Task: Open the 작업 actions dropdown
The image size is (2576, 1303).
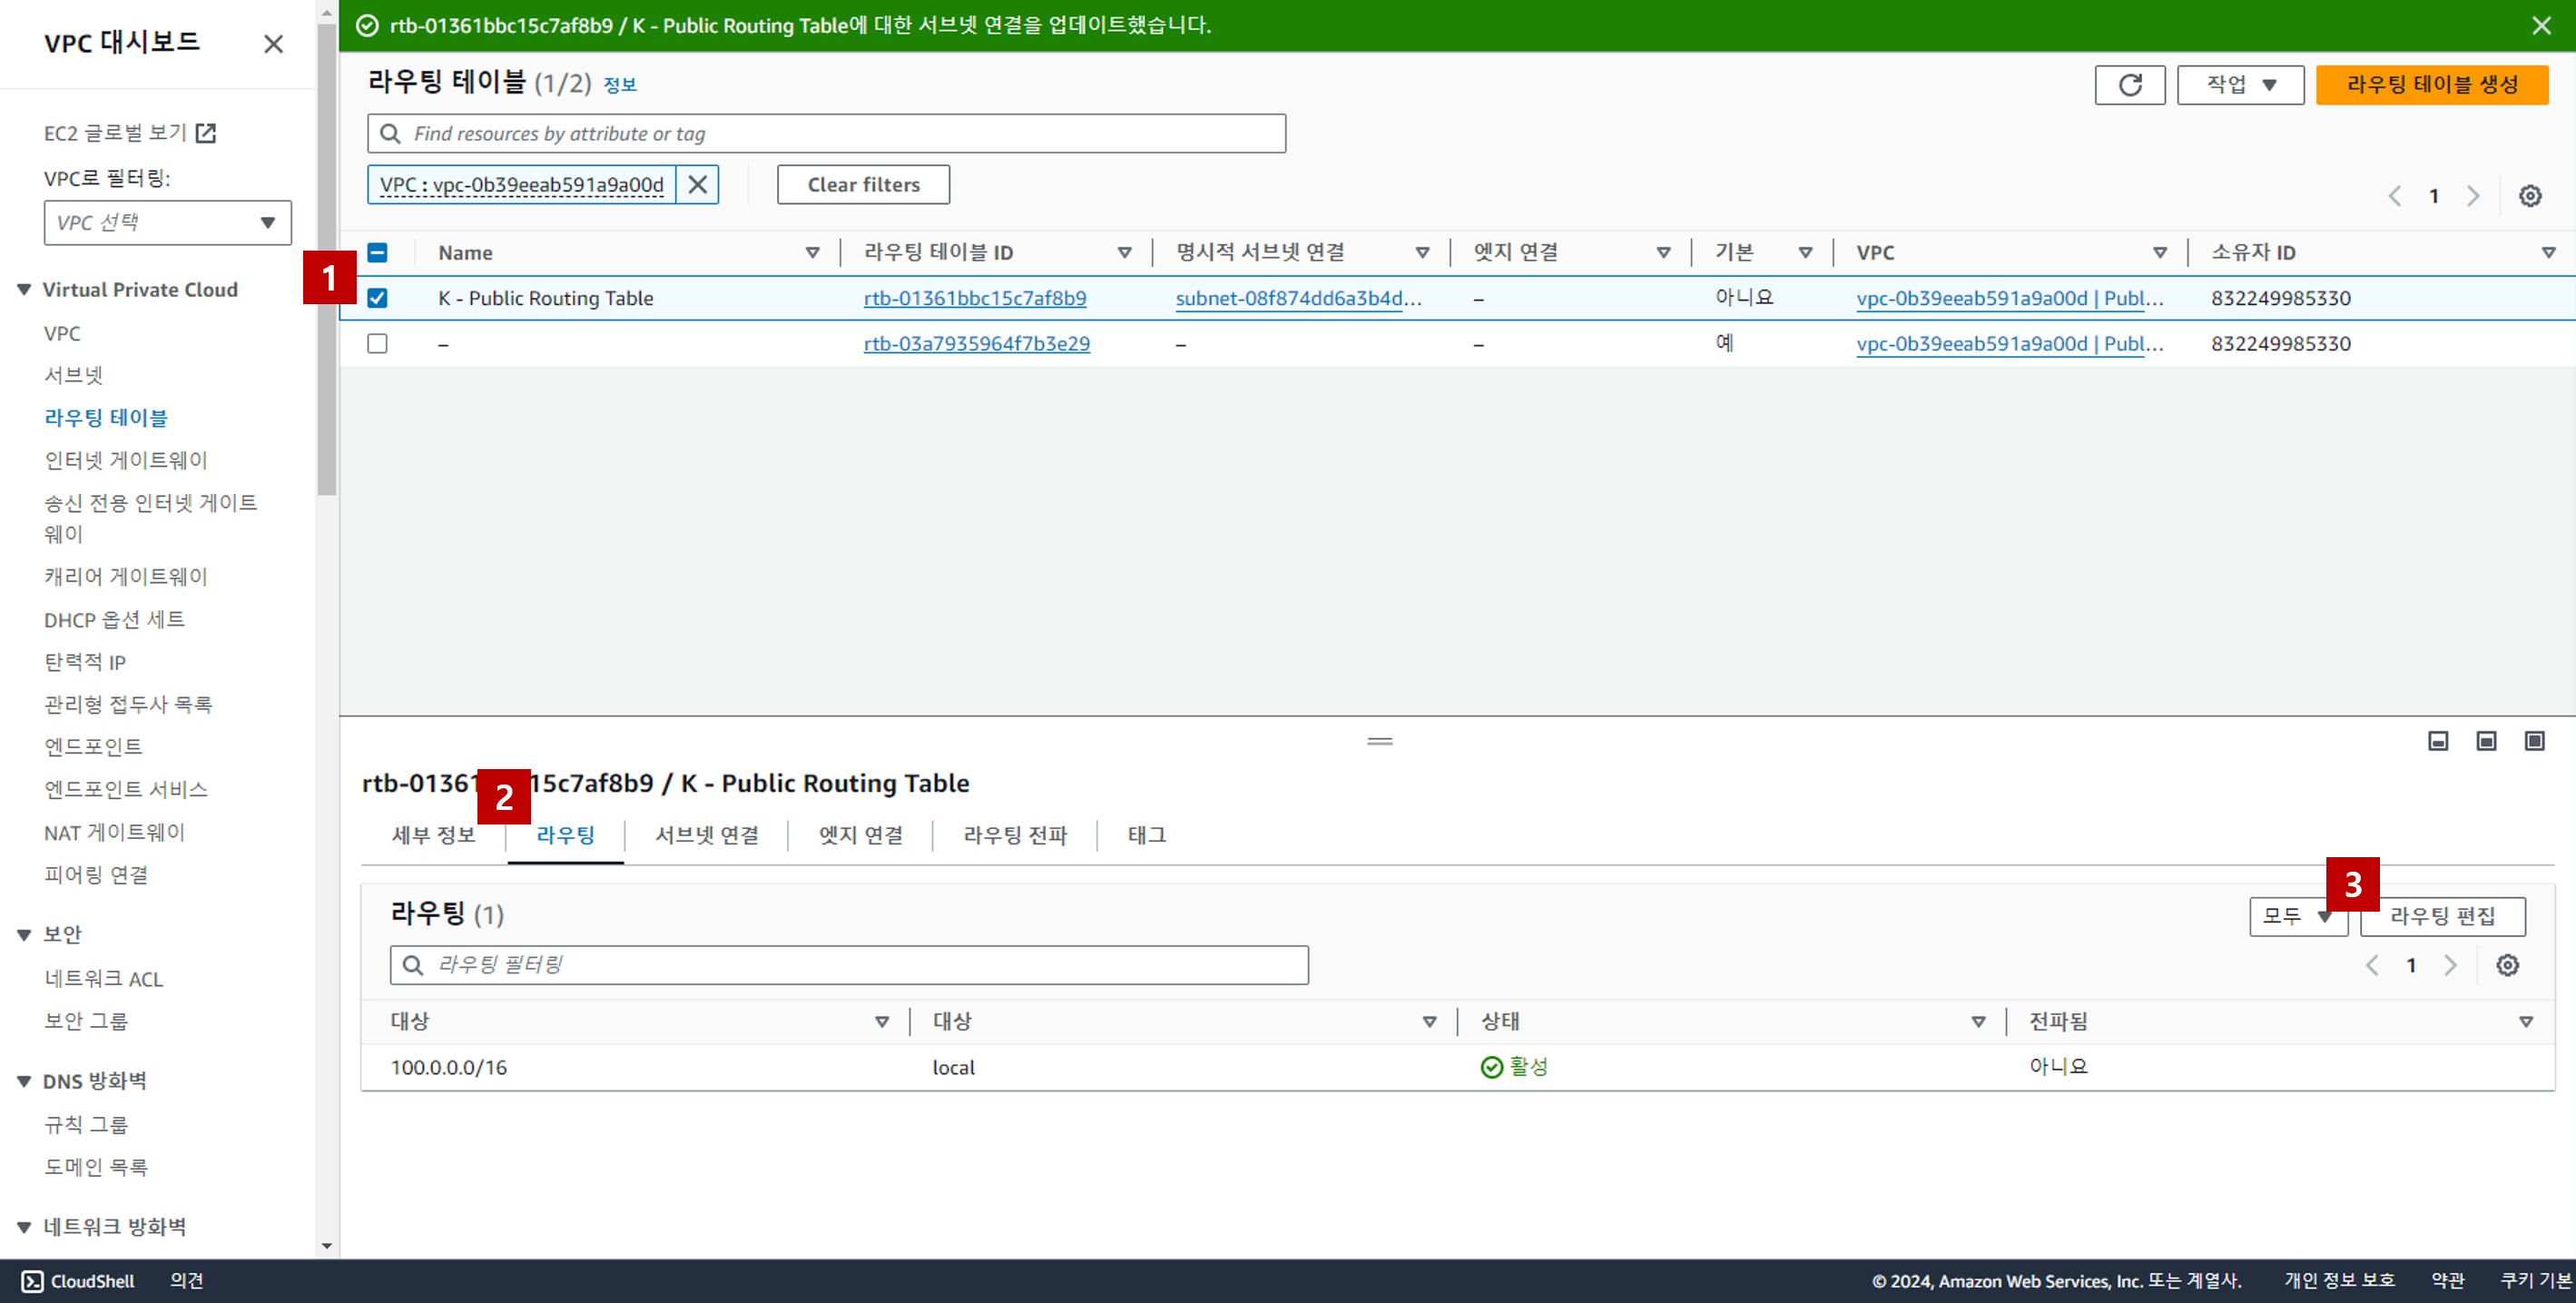Action: click(x=2239, y=85)
